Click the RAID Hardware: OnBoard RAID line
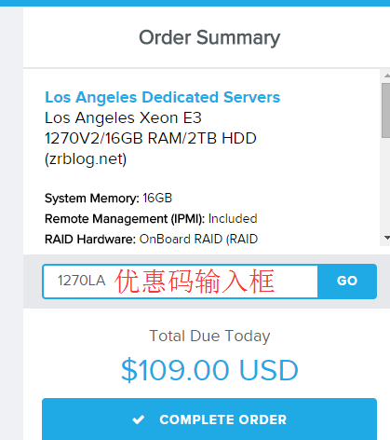The width and height of the screenshot is (390, 440). click(x=151, y=240)
